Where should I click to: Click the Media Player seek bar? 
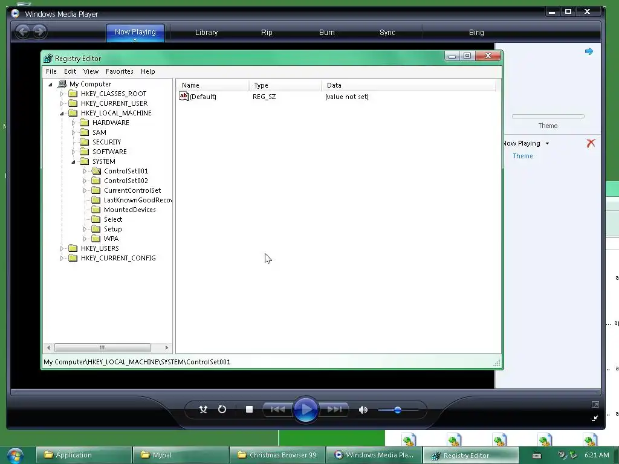tap(305, 393)
